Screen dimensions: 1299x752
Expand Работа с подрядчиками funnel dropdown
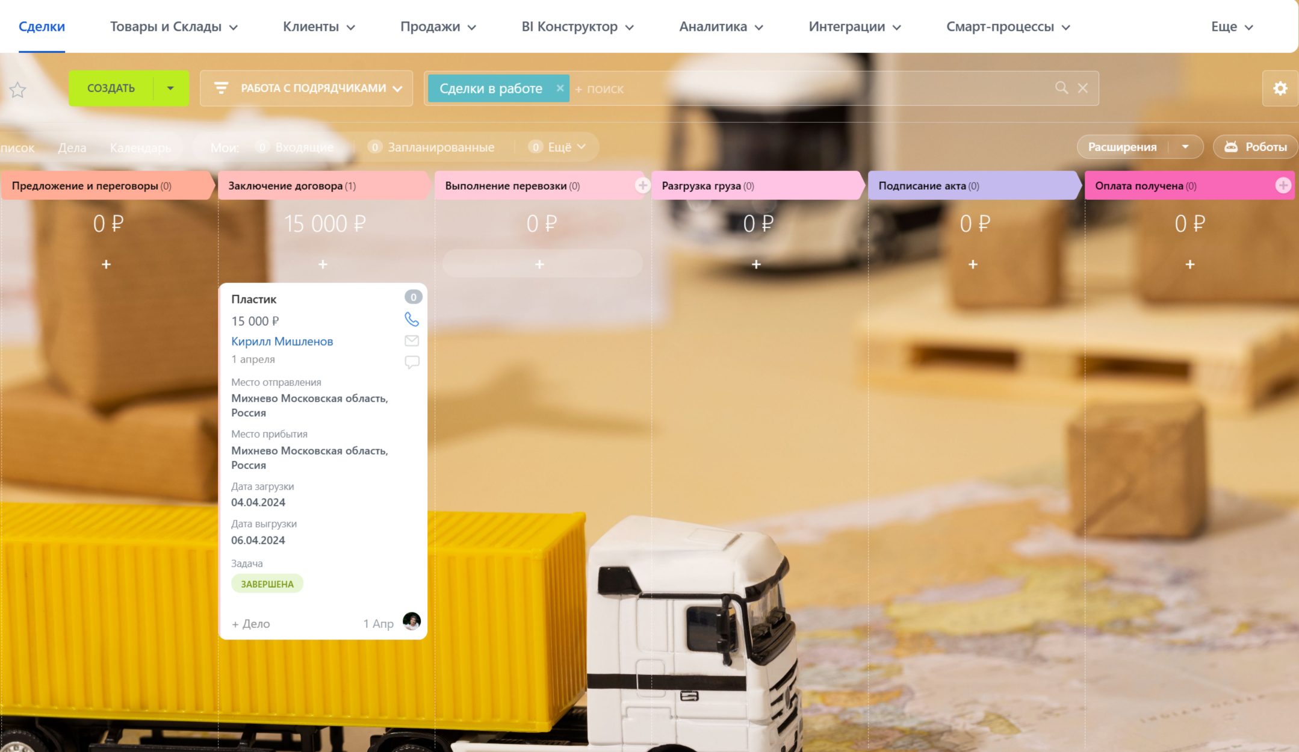pyautogui.click(x=306, y=88)
